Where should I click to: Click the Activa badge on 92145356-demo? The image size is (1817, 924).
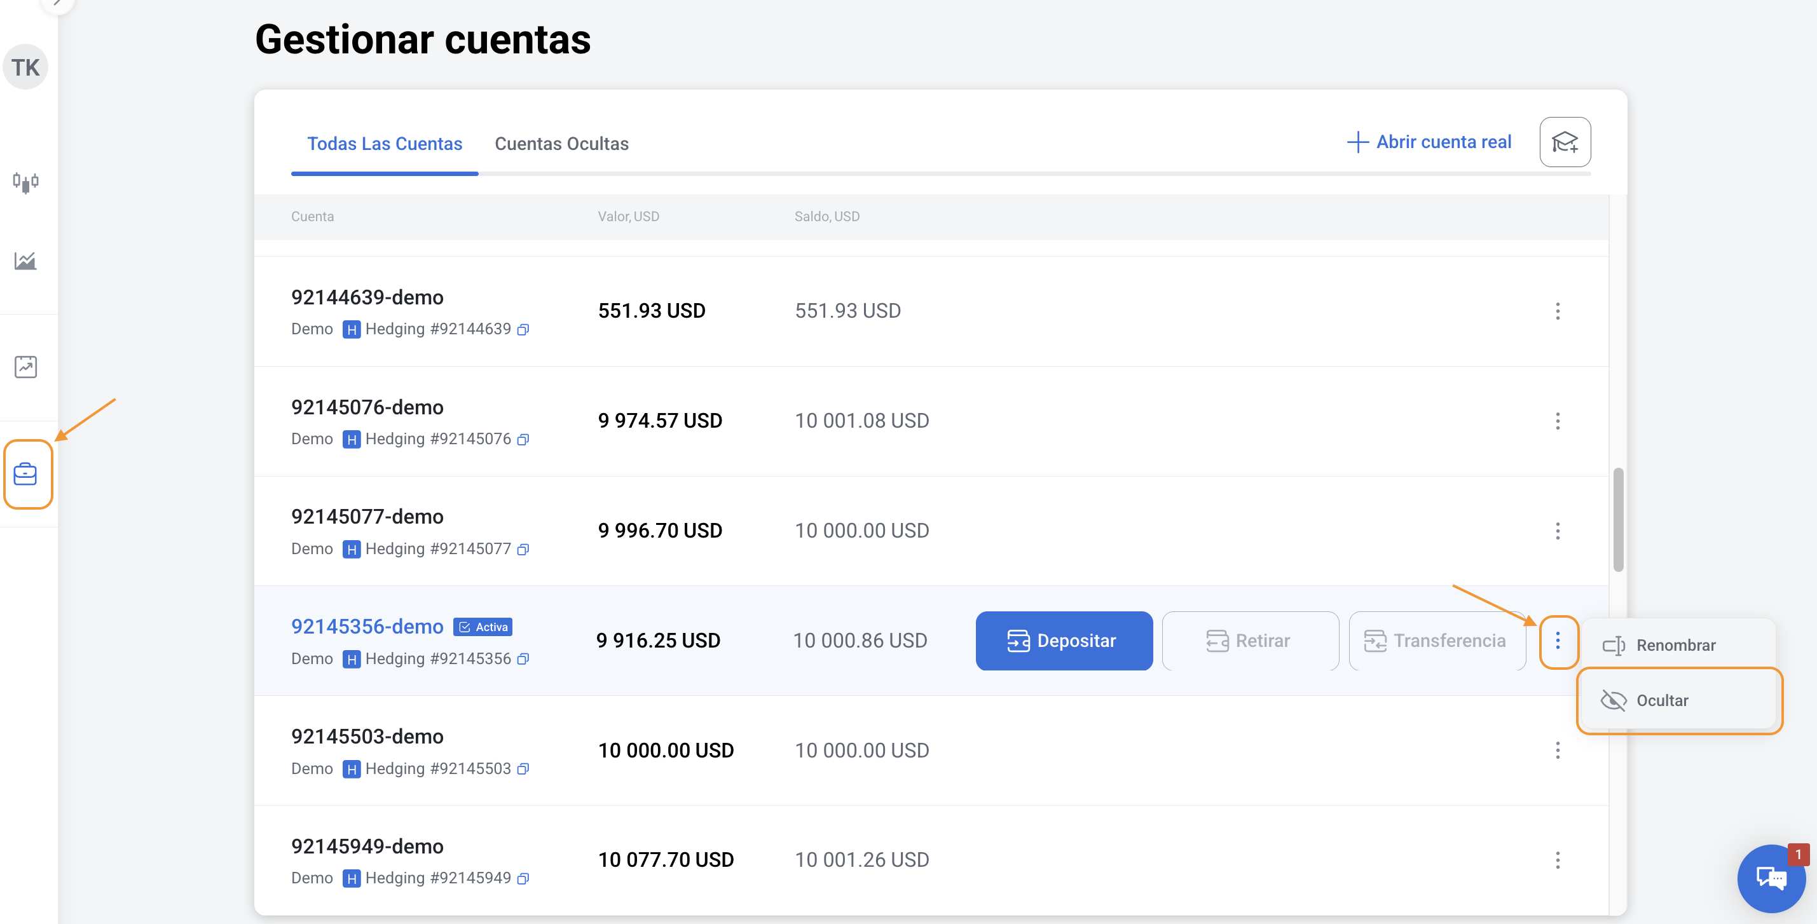click(483, 627)
